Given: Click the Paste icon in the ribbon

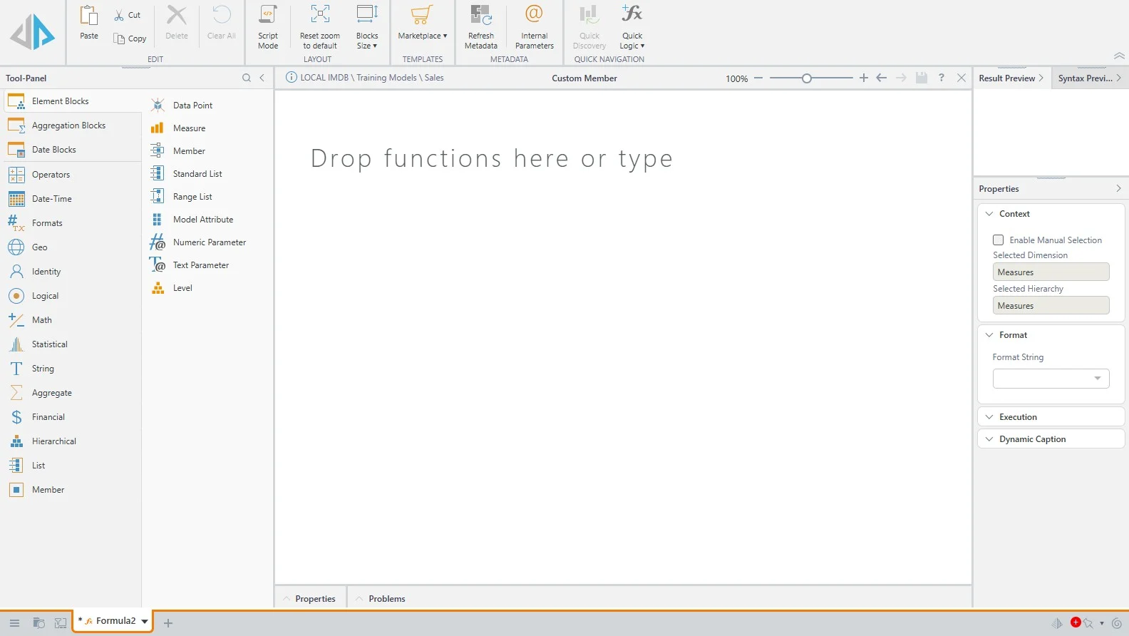Looking at the screenshot, I should point(89,15).
